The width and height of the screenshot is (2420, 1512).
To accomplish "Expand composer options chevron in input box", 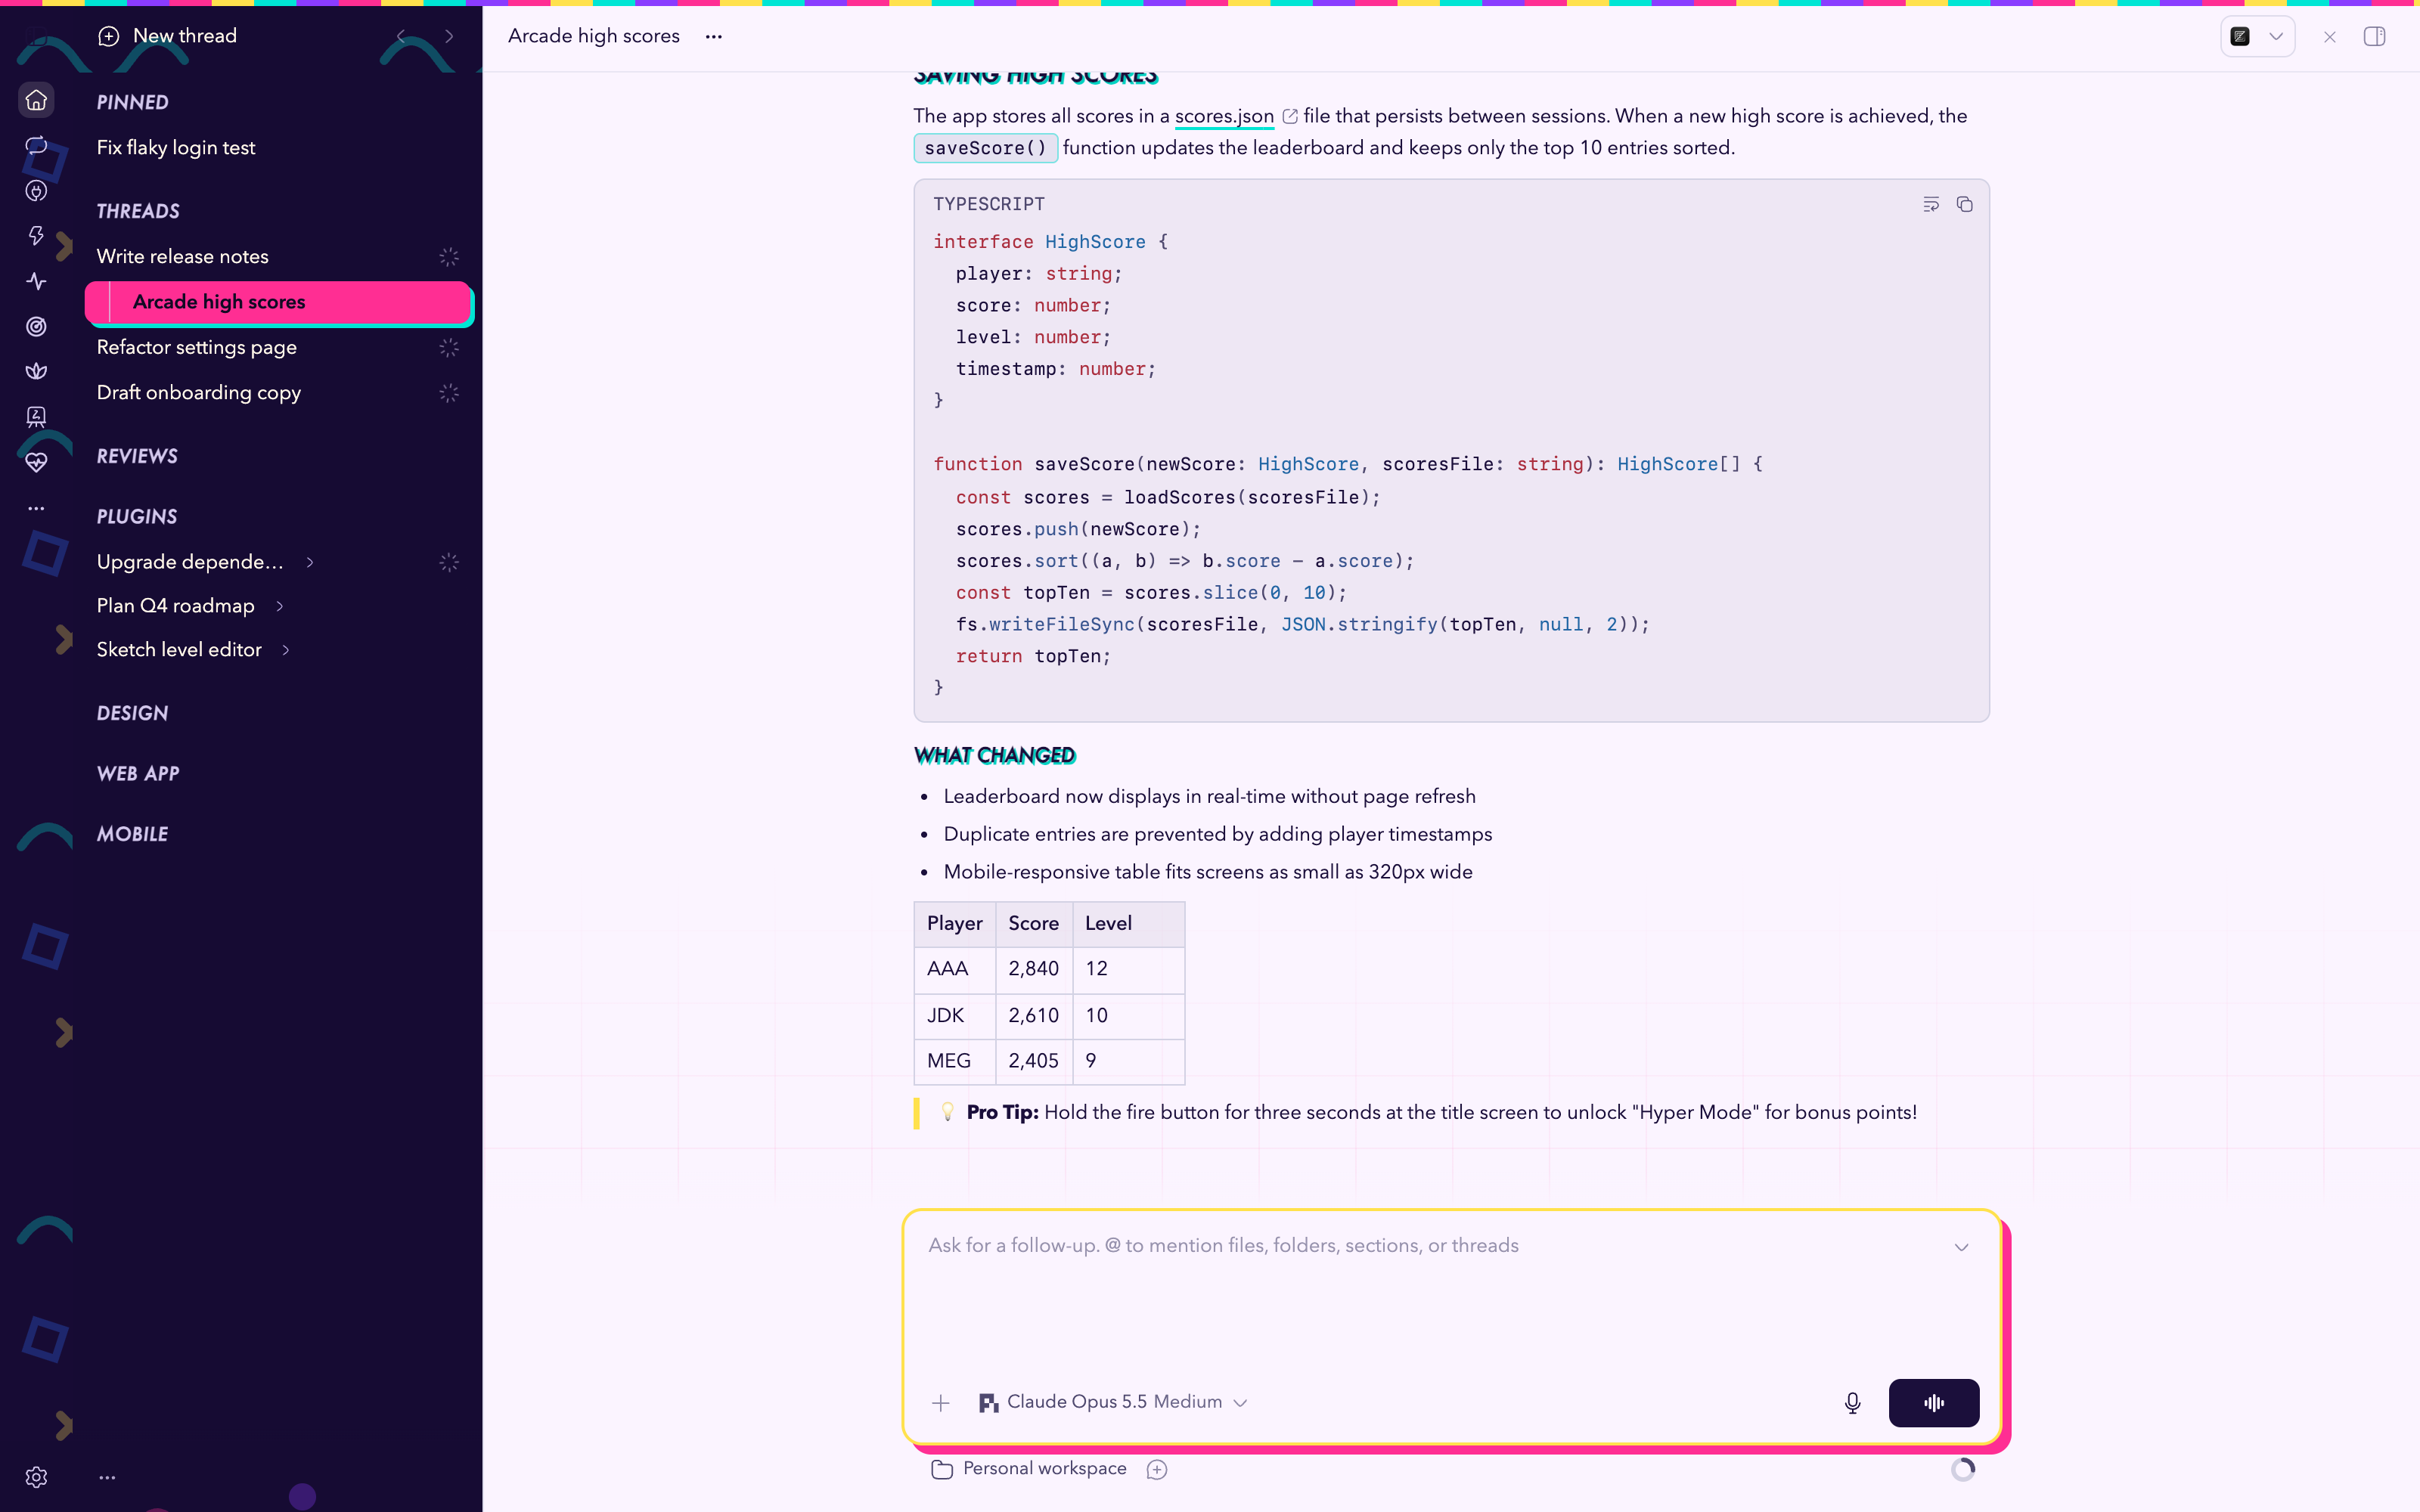I will 1961,1247.
